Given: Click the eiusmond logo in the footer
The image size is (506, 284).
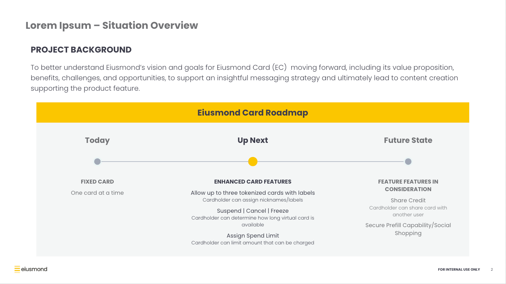Looking at the screenshot, I should click(31, 269).
